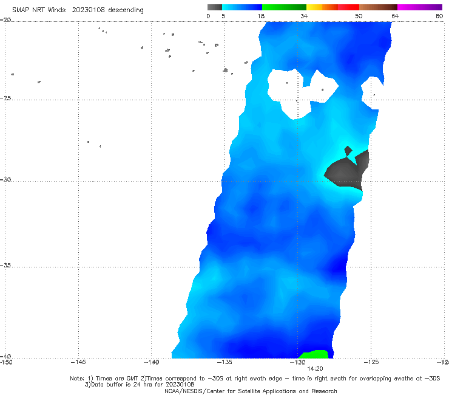Click the color bar tick label '50'
The image size is (449, 395).
pos(359,16)
